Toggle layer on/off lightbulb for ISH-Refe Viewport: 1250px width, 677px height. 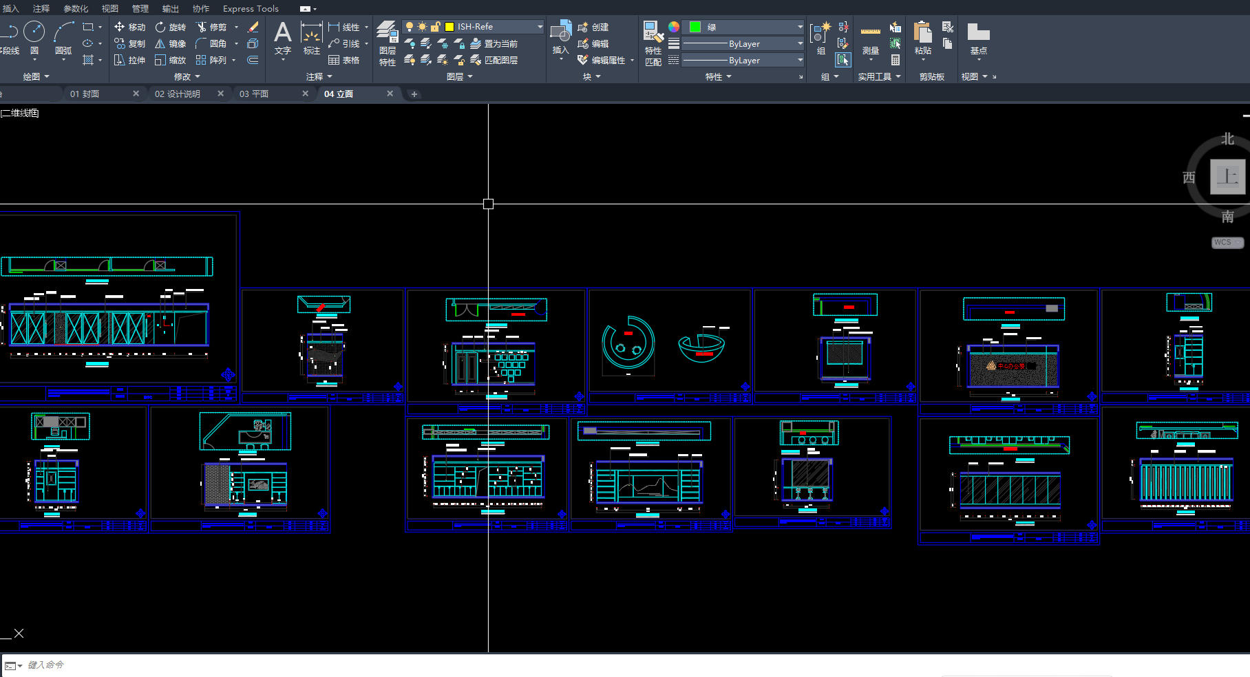click(410, 27)
